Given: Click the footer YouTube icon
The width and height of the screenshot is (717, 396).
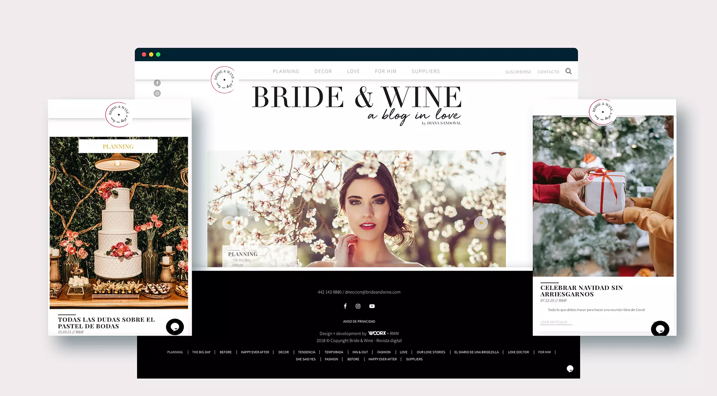Looking at the screenshot, I should pos(372,306).
